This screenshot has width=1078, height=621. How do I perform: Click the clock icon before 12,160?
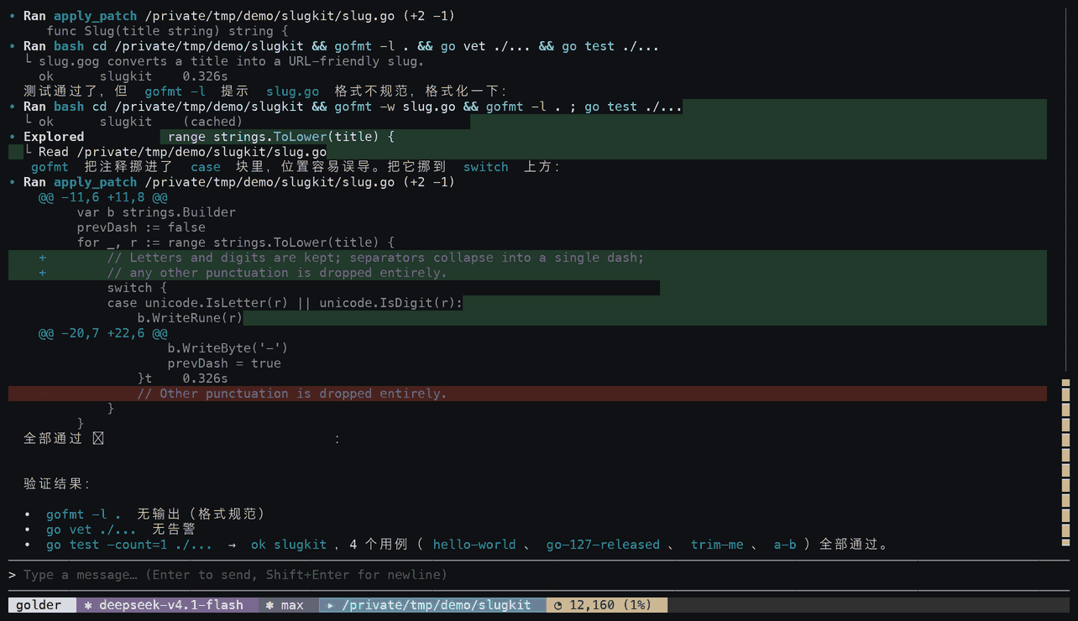coord(557,605)
